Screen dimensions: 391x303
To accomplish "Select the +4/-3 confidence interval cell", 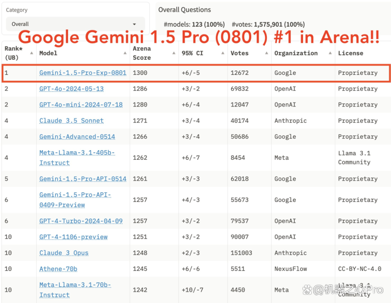I will click(x=191, y=200).
